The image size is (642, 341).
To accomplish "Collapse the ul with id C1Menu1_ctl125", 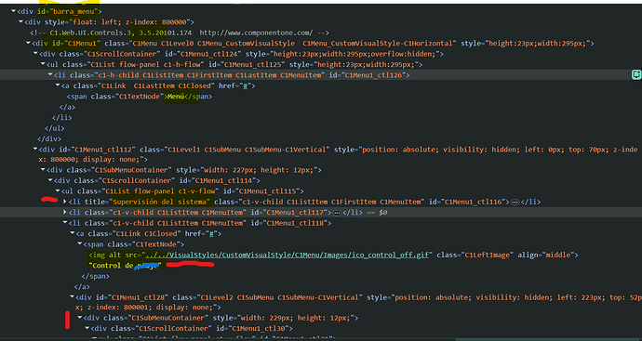I will click(x=43, y=65).
